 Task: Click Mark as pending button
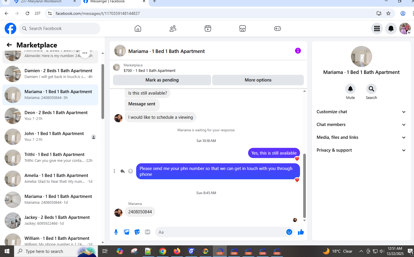point(162,80)
